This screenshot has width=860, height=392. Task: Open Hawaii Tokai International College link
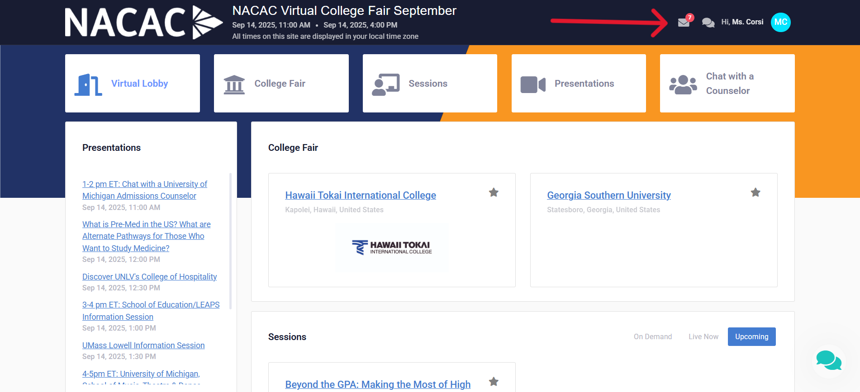coord(361,195)
